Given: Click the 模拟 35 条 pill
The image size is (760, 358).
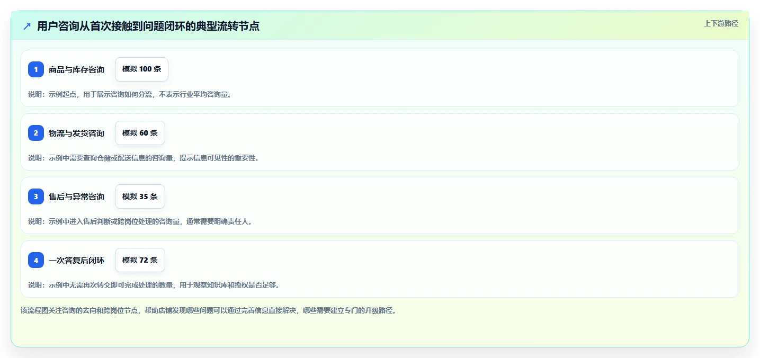Looking at the screenshot, I should tap(140, 196).
